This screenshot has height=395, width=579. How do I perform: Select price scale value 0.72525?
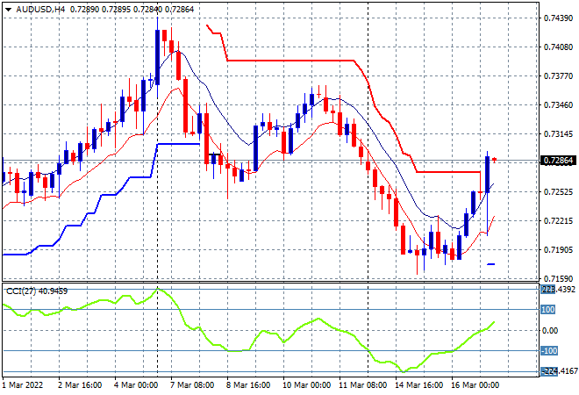pos(558,191)
